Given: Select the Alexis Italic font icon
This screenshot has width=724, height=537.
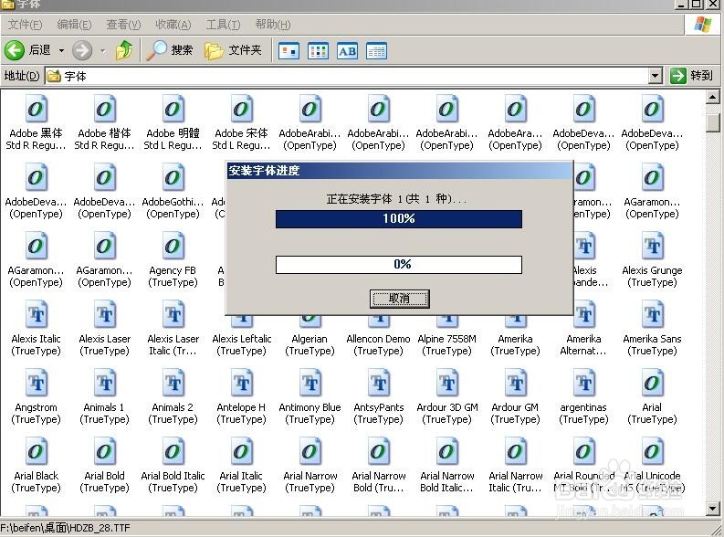Looking at the screenshot, I should click(x=36, y=314).
